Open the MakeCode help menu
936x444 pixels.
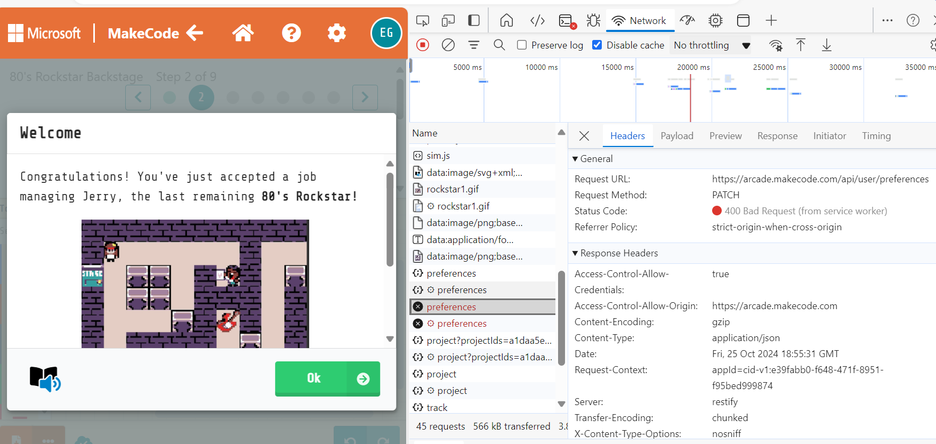(292, 33)
